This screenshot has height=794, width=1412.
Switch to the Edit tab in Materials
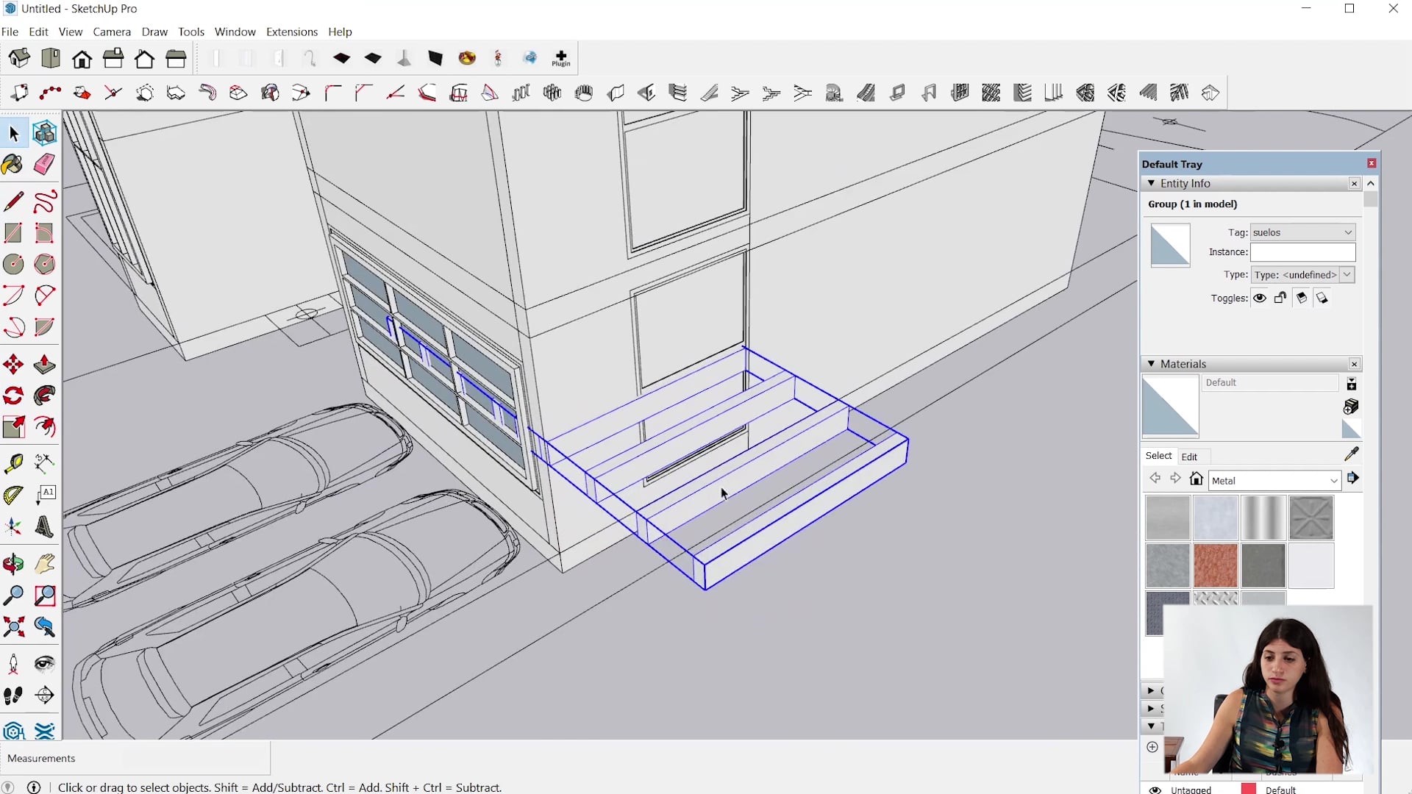1190,456
